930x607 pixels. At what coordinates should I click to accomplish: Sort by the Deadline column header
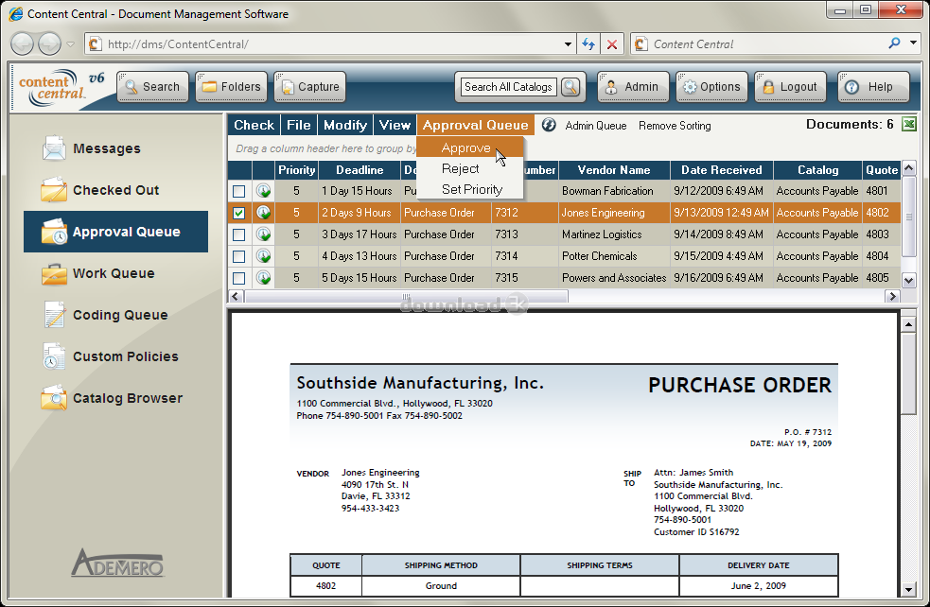(x=360, y=170)
